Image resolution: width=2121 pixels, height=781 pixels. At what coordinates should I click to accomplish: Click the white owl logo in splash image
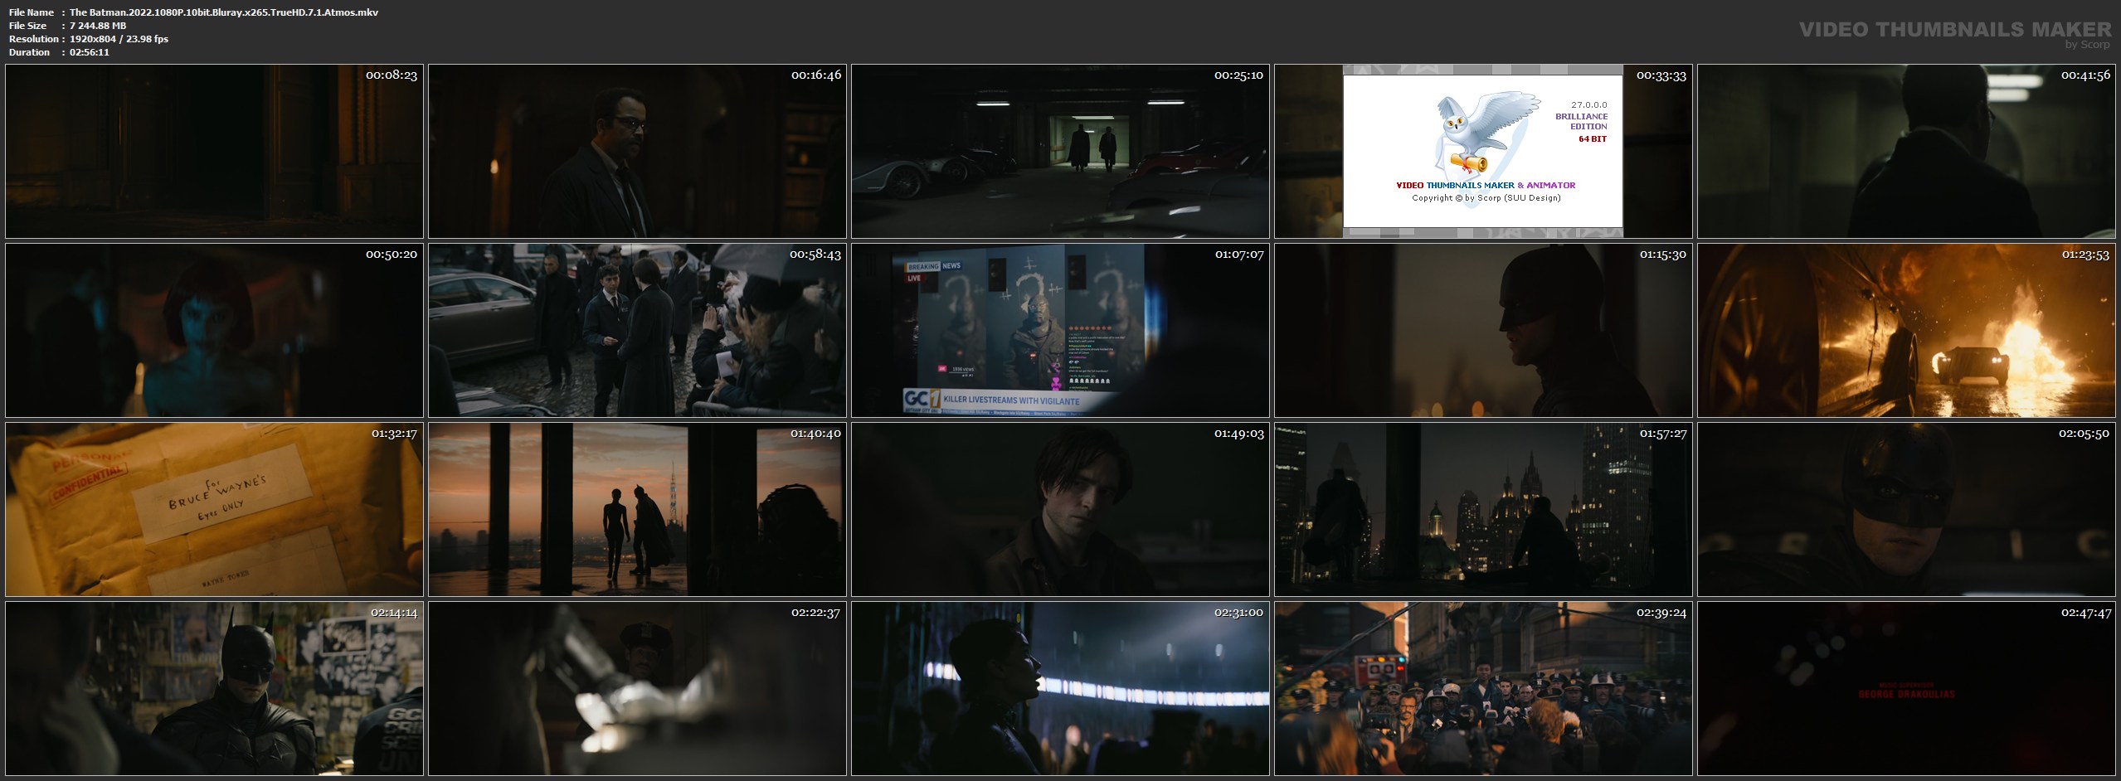click(1481, 133)
